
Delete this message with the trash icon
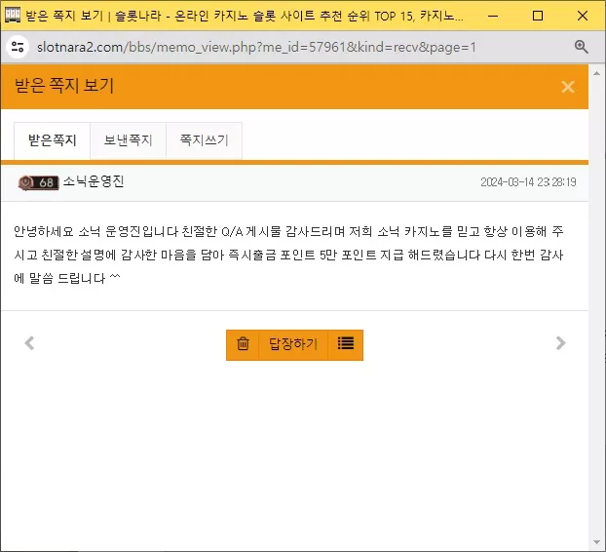[x=243, y=344]
